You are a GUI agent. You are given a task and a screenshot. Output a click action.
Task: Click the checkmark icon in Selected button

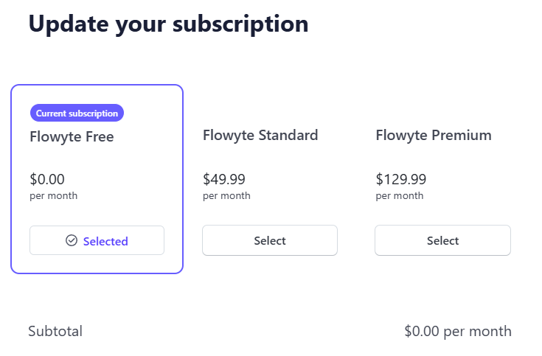[x=72, y=240]
